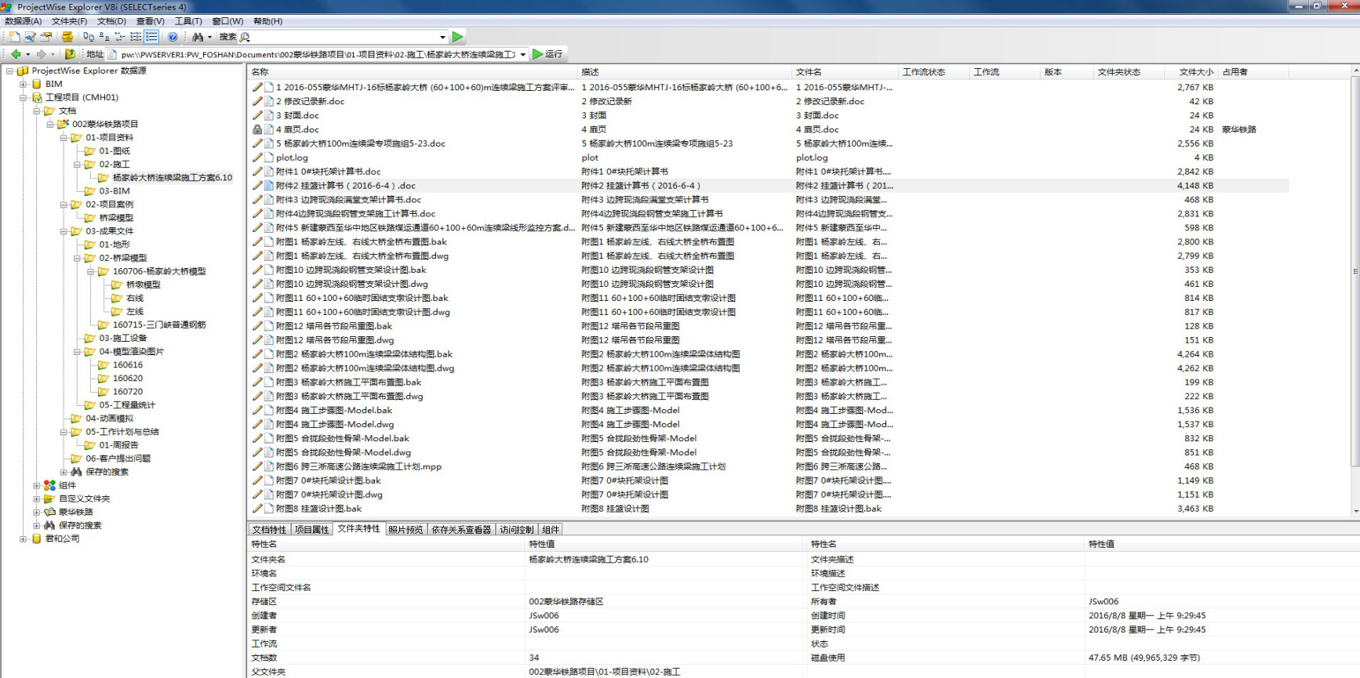The height and width of the screenshot is (678, 1360).
Task: Switch to small icons view
Action: [104, 37]
